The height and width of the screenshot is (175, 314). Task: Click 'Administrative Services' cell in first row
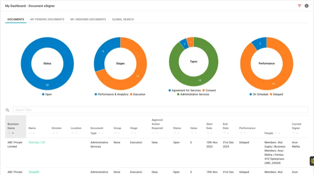point(99,144)
